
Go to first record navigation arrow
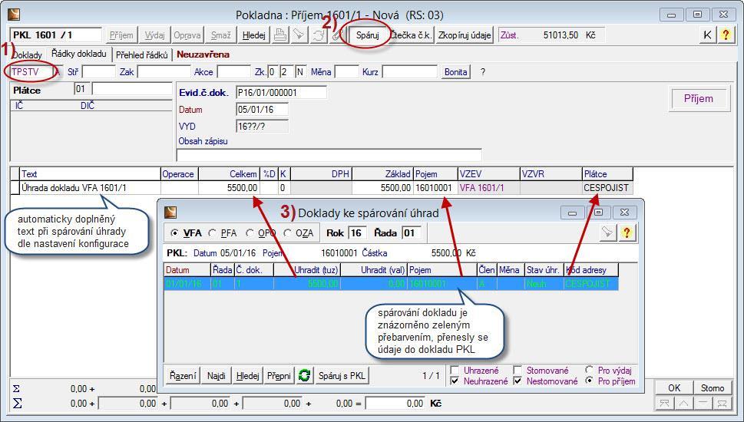[664, 403]
